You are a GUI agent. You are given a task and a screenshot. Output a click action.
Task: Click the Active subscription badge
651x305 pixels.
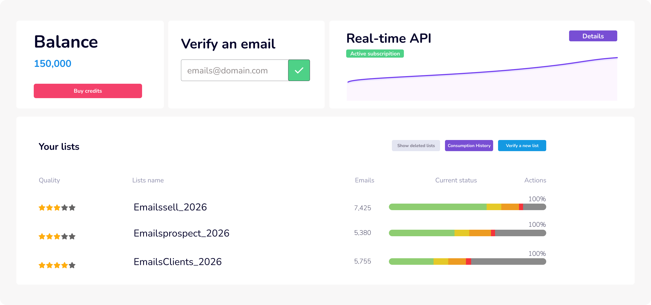[x=375, y=54]
